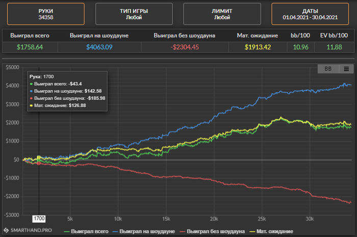
Task: Click the bb/100 column header
Action: (x=300, y=36)
